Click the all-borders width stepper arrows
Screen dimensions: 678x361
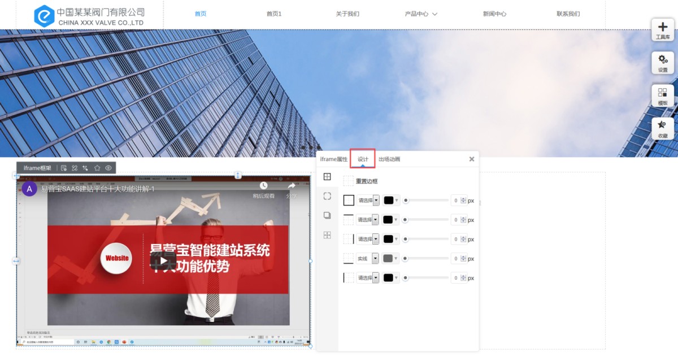click(x=463, y=200)
